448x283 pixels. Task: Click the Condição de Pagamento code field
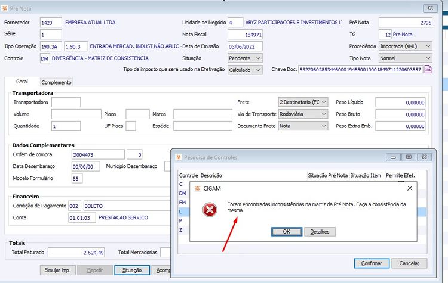tap(75, 206)
